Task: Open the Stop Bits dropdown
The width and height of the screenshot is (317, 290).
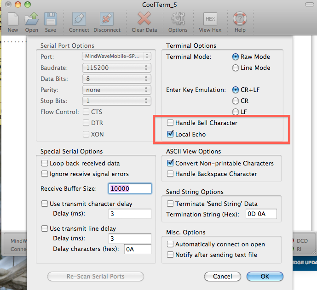Action: [x=116, y=101]
